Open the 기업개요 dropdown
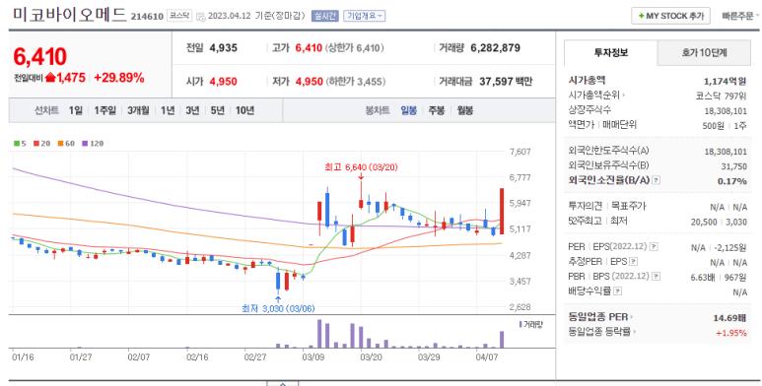The image size is (762, 386). tap(365, 16)
